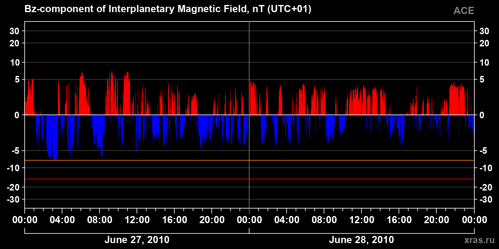Click the 5 label on the left axis
The width and height of the screenshot is (499, 249).
17,80
